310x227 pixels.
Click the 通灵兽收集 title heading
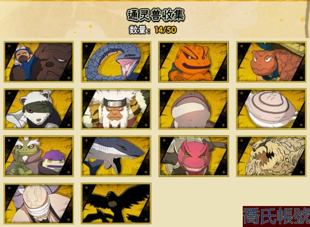point(156,15)
